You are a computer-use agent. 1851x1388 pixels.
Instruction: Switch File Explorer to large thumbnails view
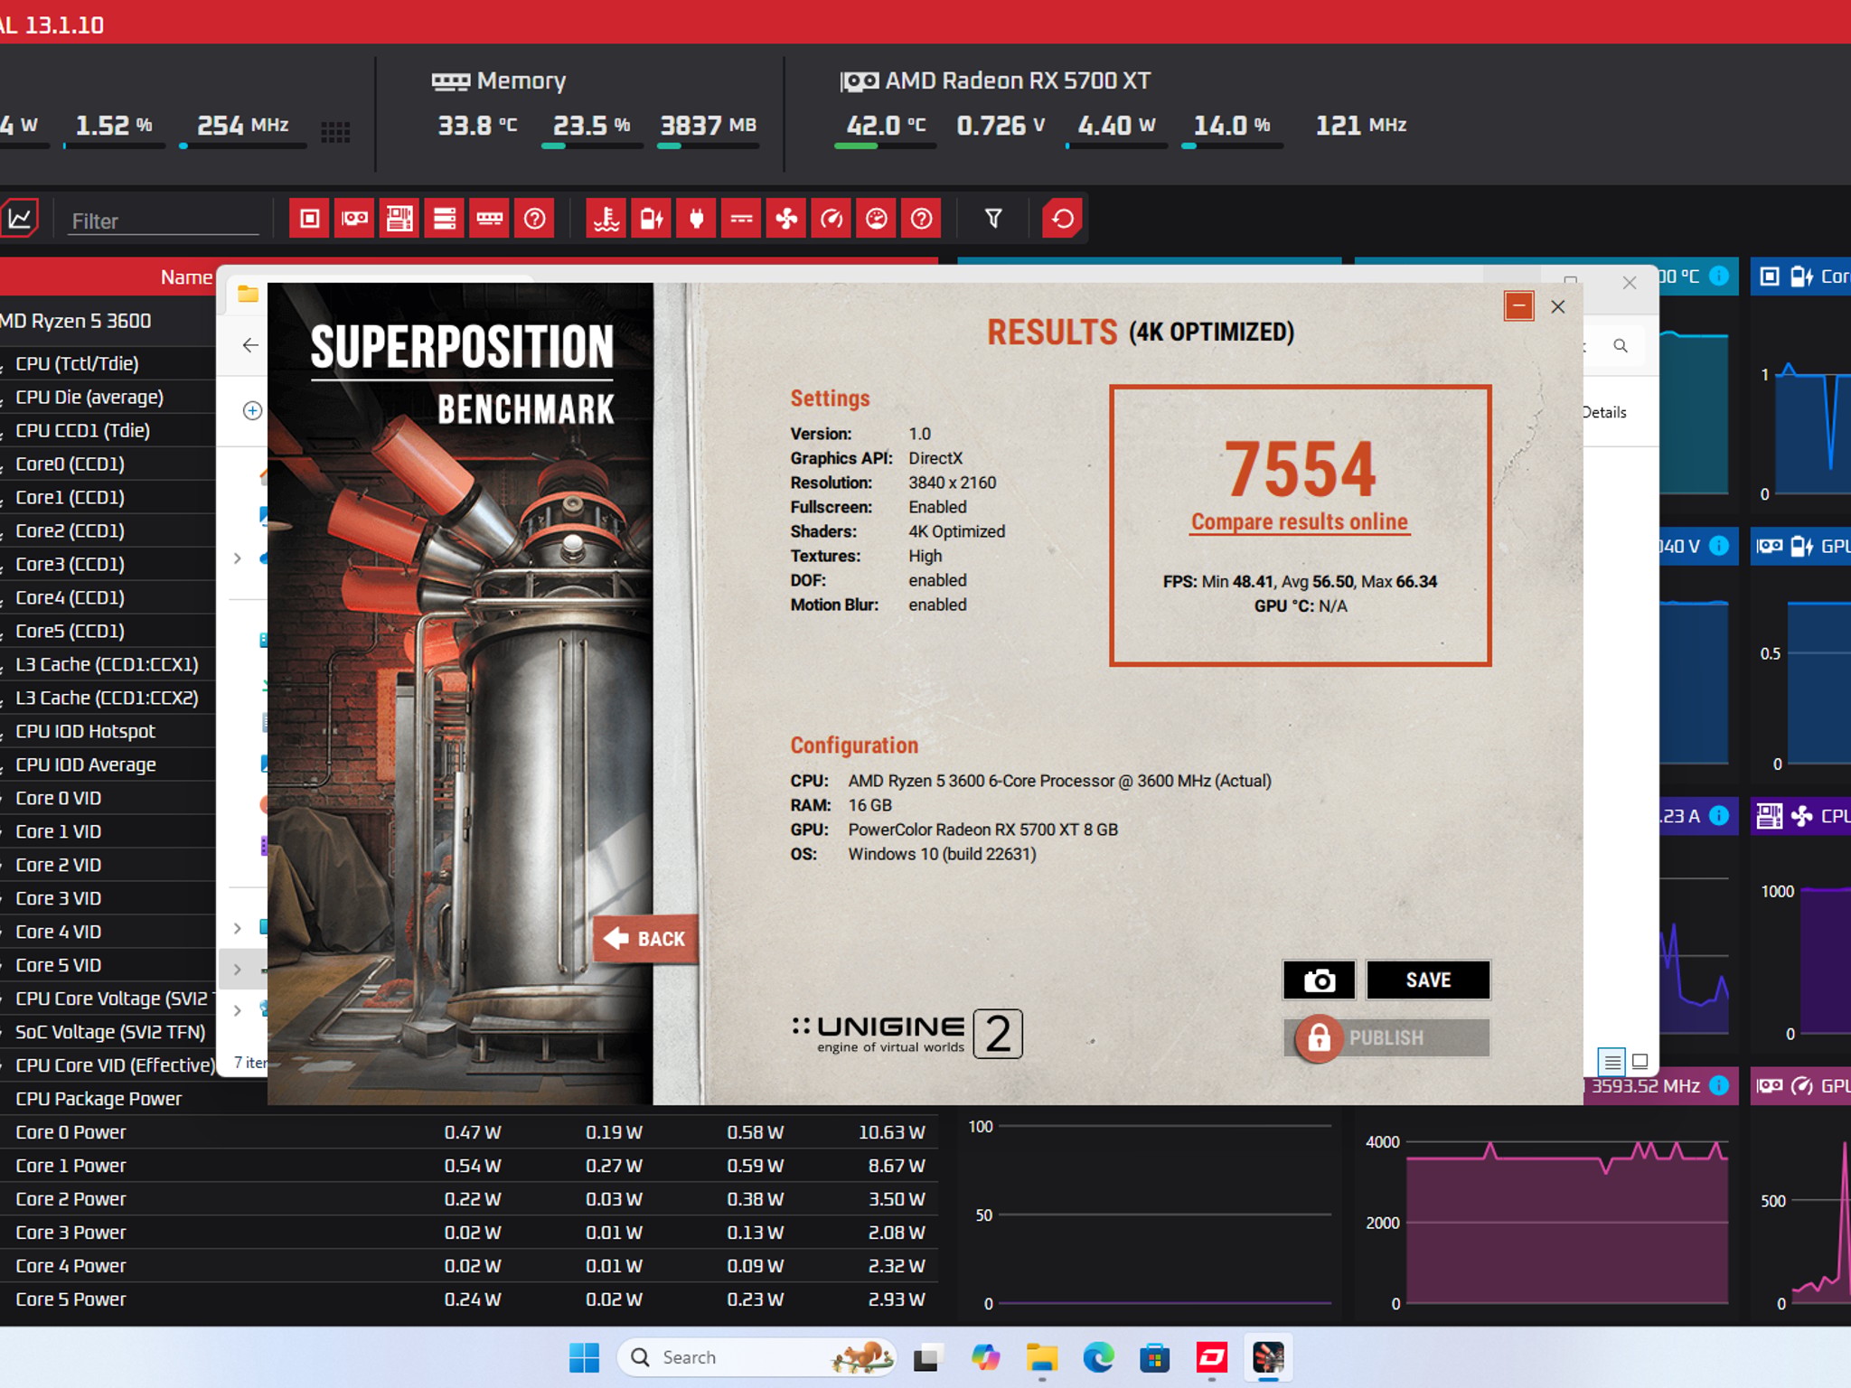click(x=1640, y=1061)
